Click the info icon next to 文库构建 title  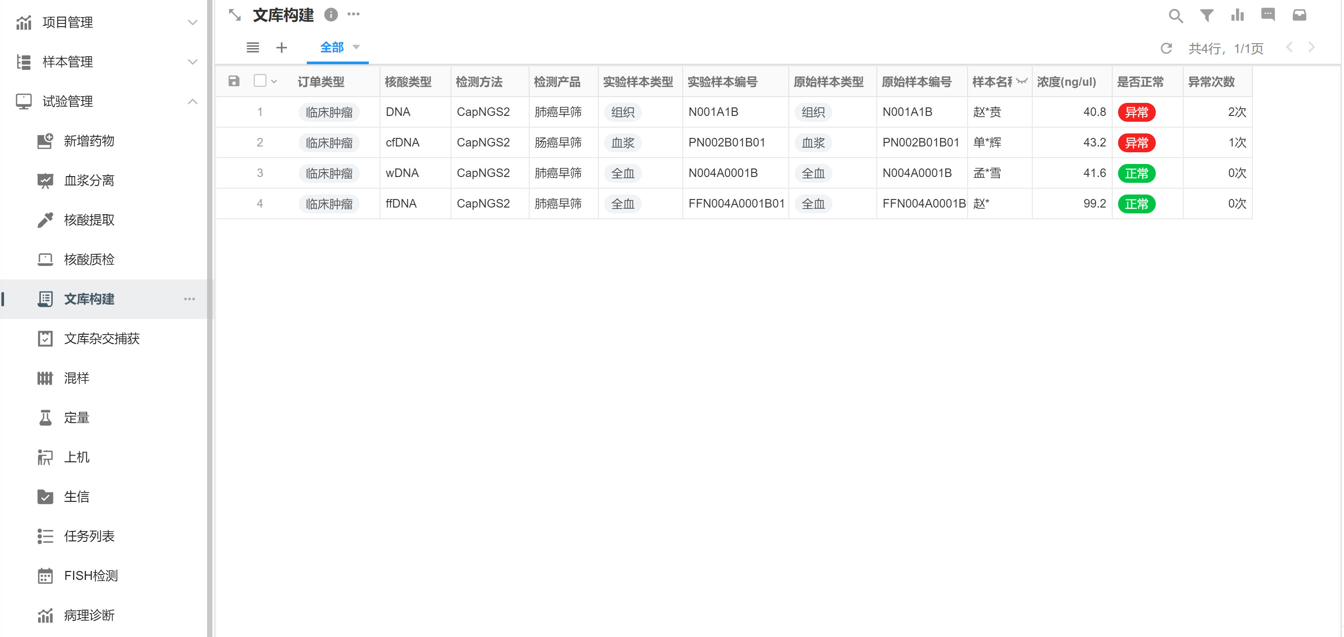tap(331, 15)
